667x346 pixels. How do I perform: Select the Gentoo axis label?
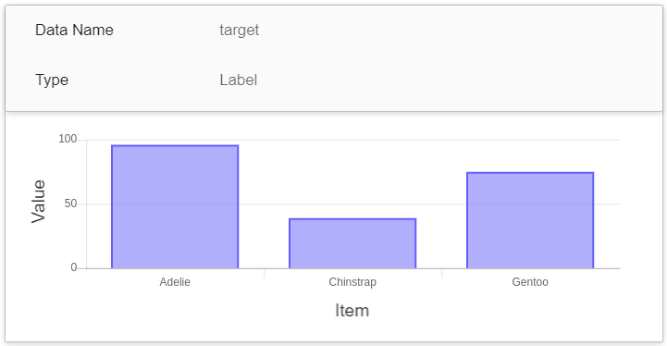point(530,282)
